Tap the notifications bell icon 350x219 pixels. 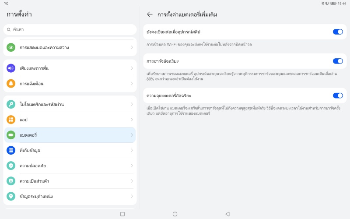click(x=11, y=84)
